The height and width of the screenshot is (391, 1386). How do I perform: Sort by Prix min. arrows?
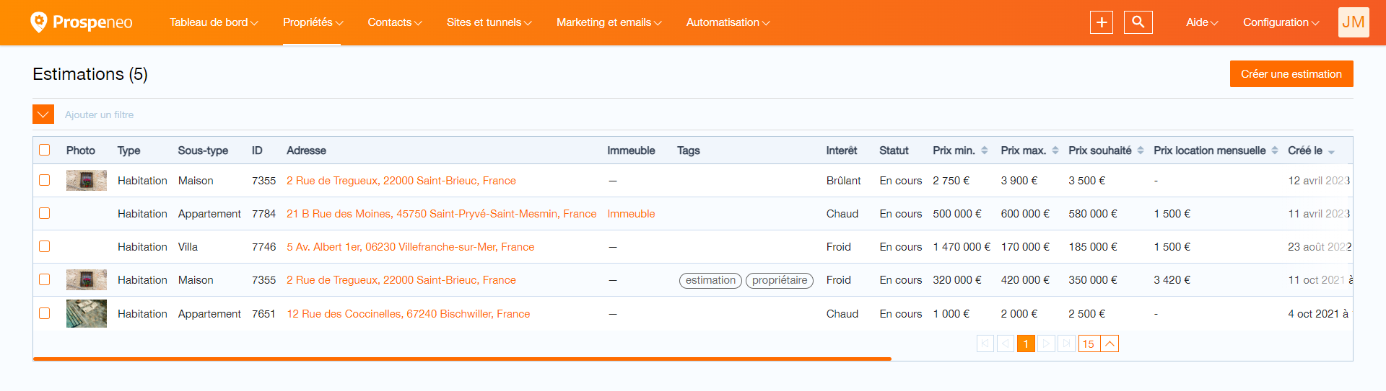[x=984, y=150]
